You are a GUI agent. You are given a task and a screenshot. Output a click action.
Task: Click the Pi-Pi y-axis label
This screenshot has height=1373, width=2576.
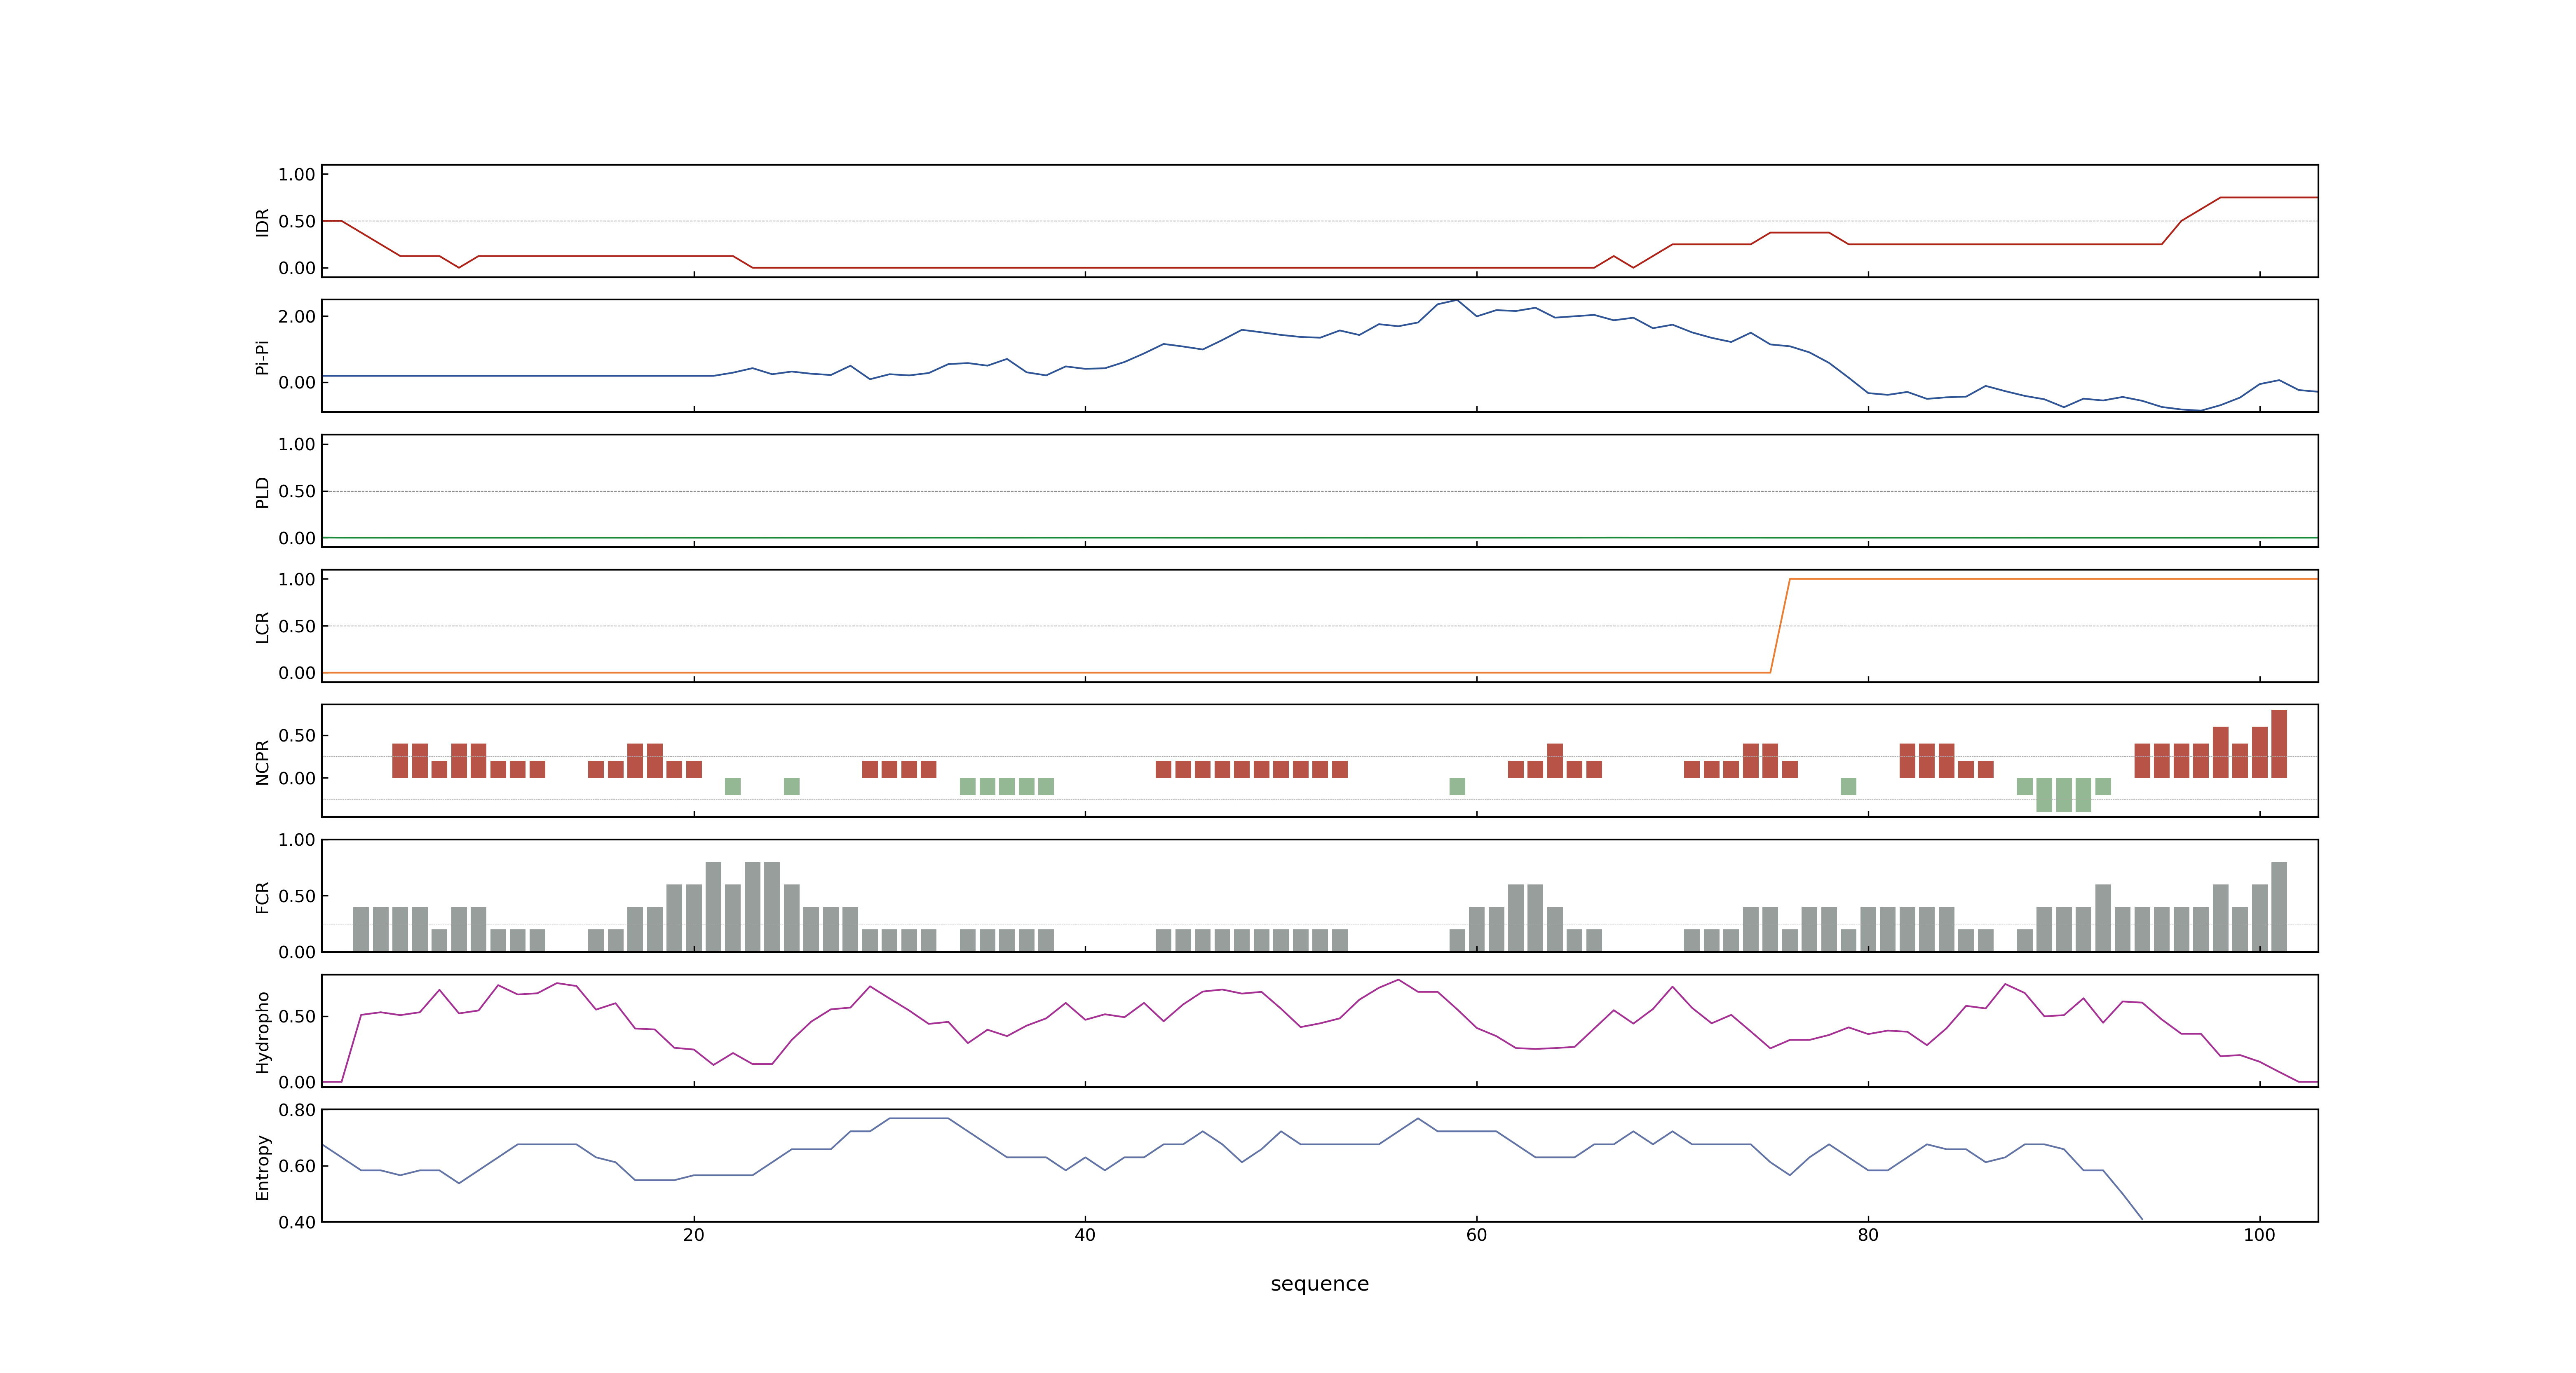pyautogui.click(x=263, y=357)
